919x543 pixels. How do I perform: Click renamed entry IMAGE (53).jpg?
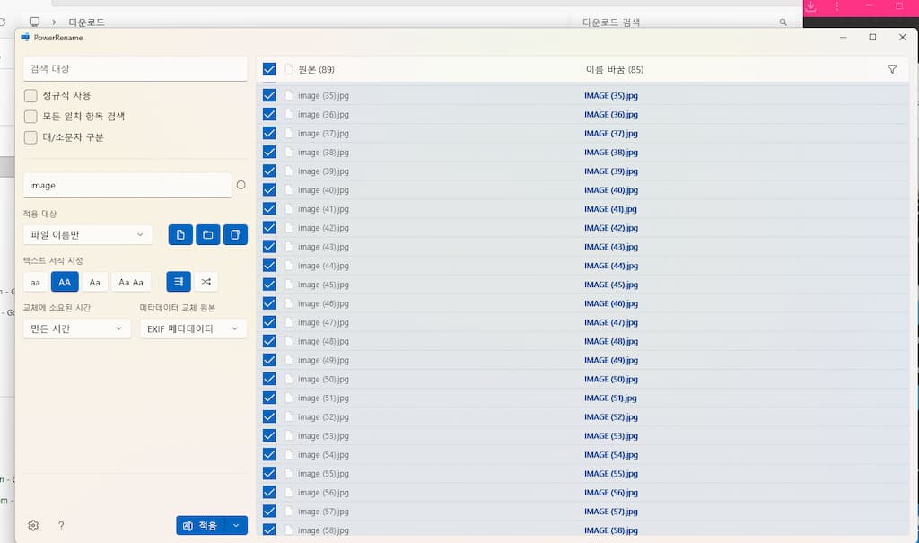point(610,435)
